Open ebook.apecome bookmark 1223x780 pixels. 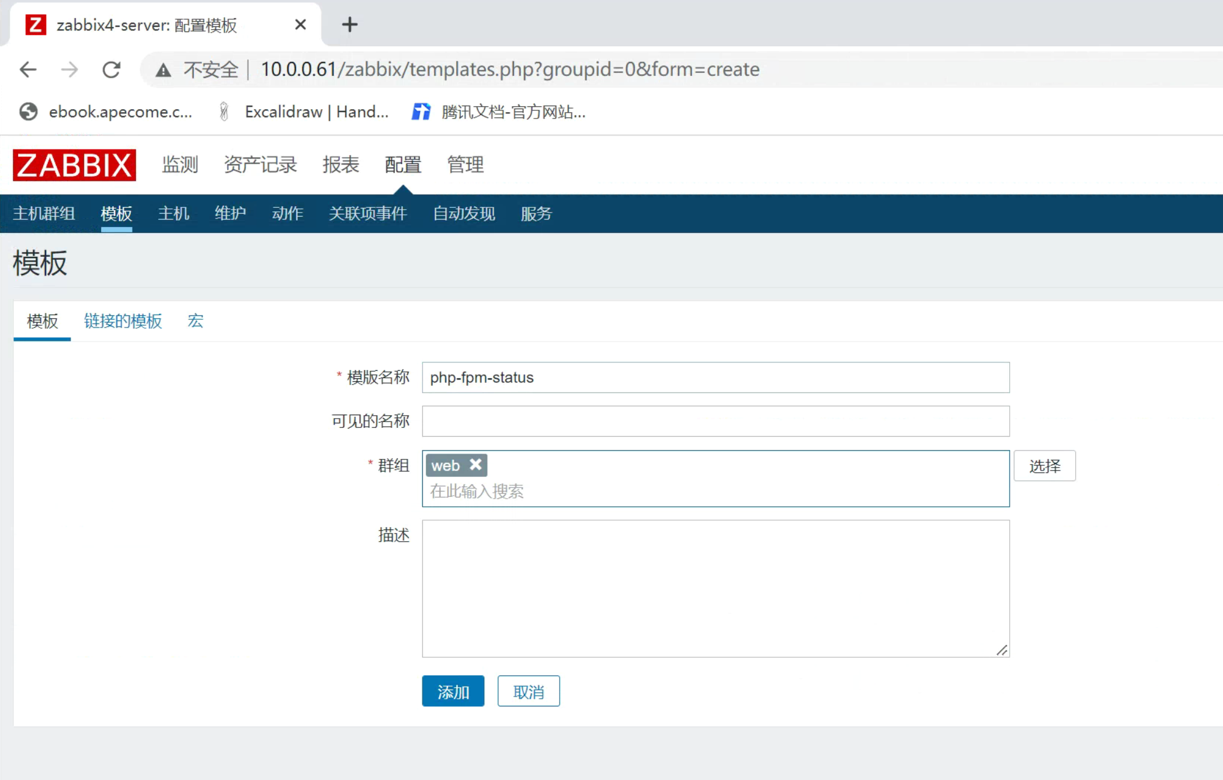(106, 112)
